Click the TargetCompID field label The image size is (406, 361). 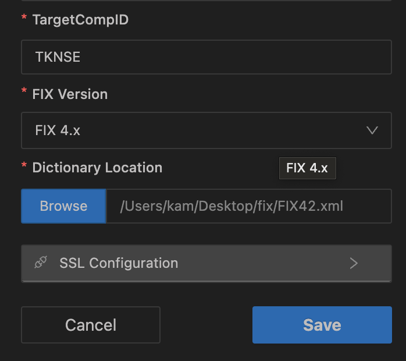click(x=80, y=20)
